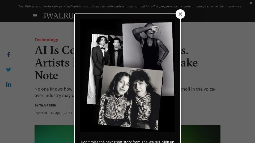This screenshot has width=255, height=143.
Task: Dismiss the cookie notice banner
Action: click(251, 3)
